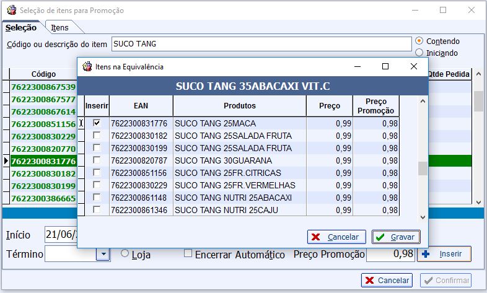Click EAN cell 7622300861346
Viewport: 487px width, 293px height.
pyautogui.click(x=141, y=210)
